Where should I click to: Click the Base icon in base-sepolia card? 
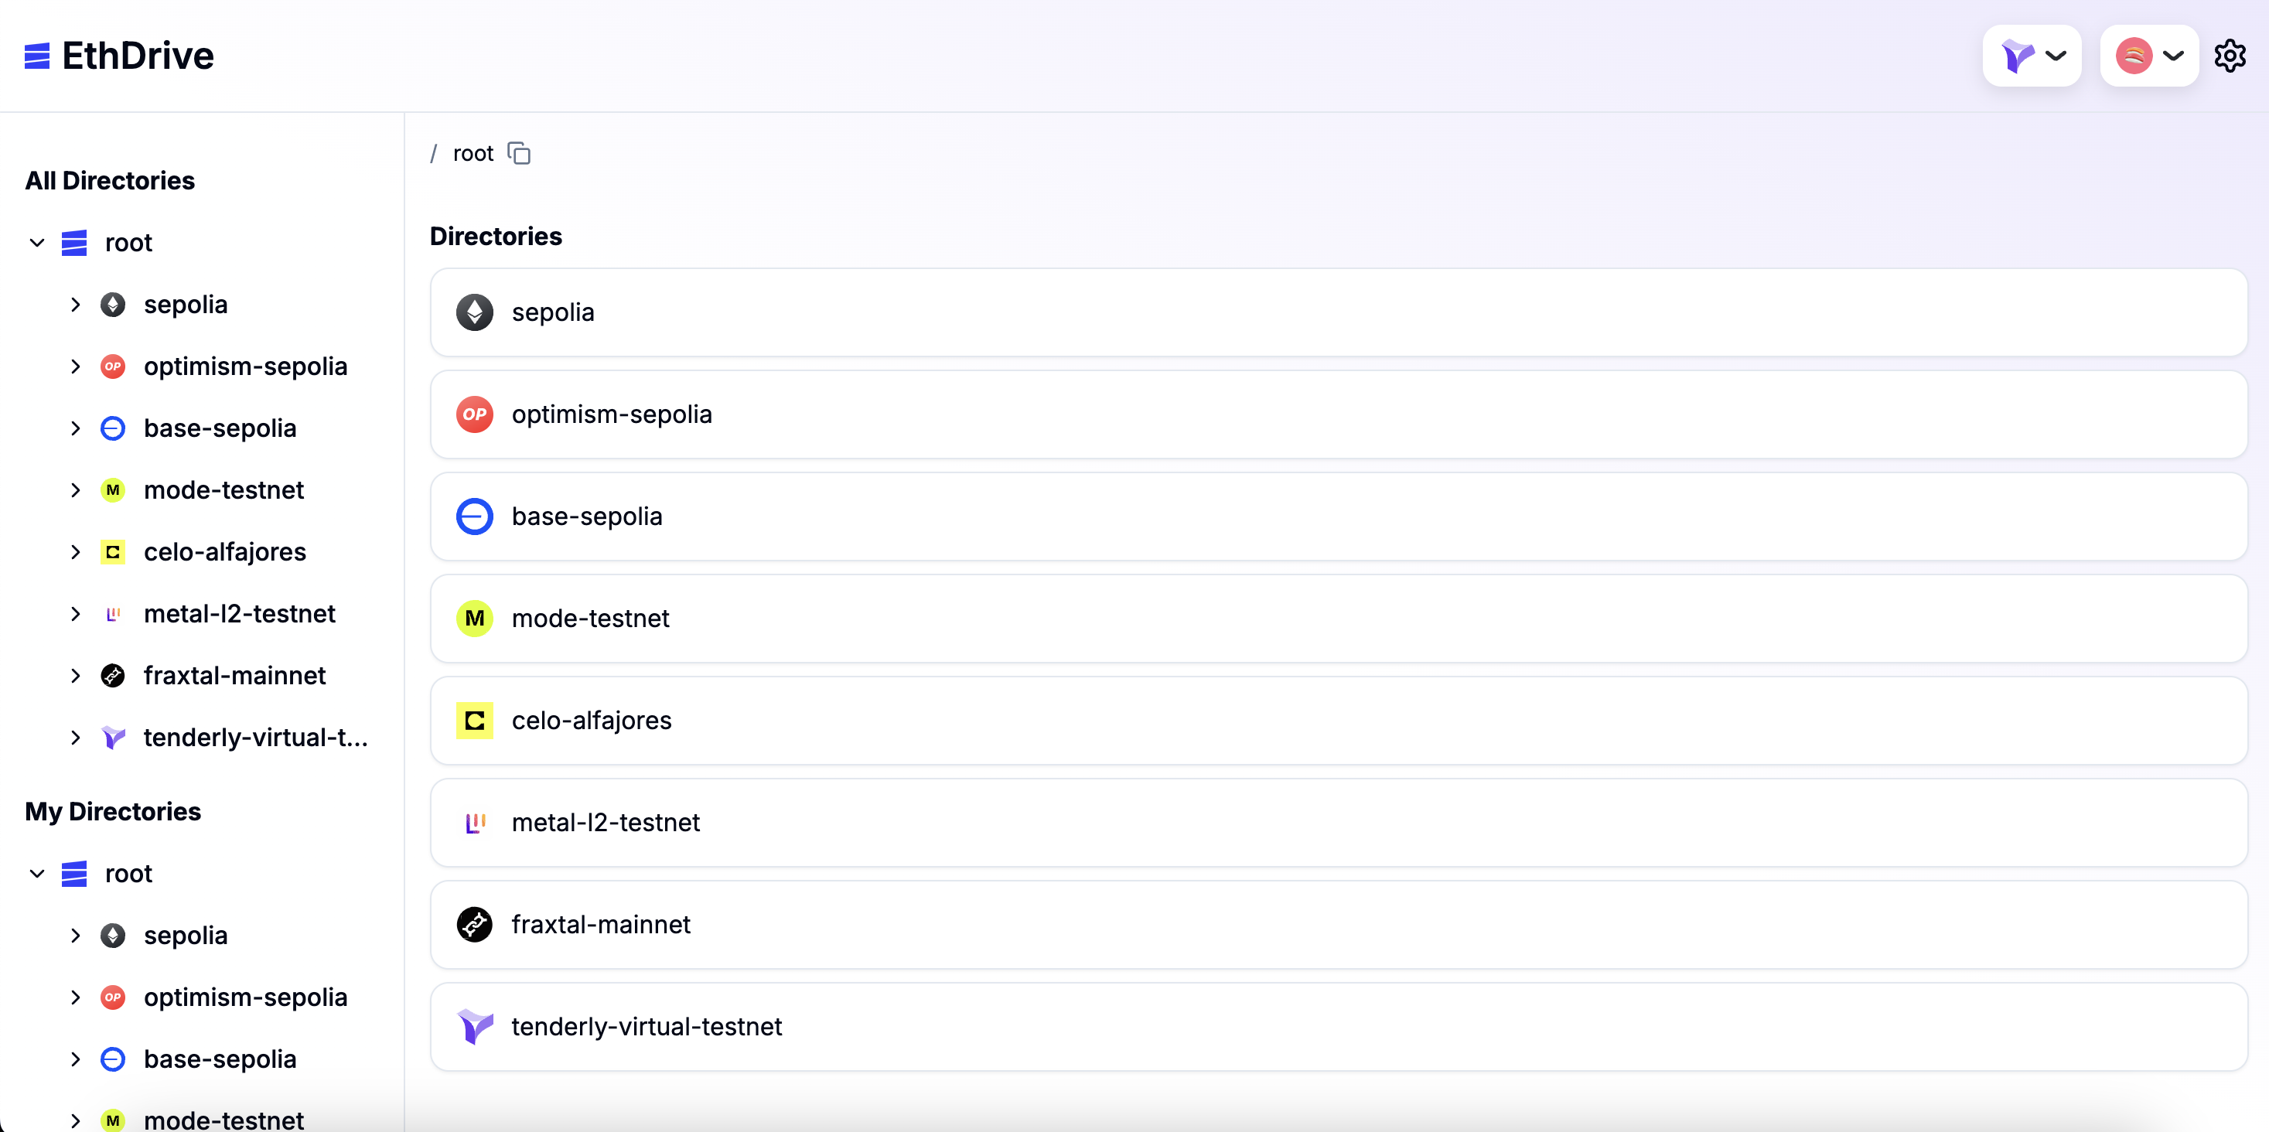tap(474, 517)
